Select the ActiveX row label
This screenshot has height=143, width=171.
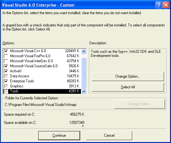[16, 71]
